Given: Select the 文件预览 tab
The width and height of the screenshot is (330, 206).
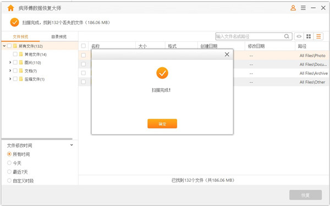Looking at the screenshot, I should [20, 37].
